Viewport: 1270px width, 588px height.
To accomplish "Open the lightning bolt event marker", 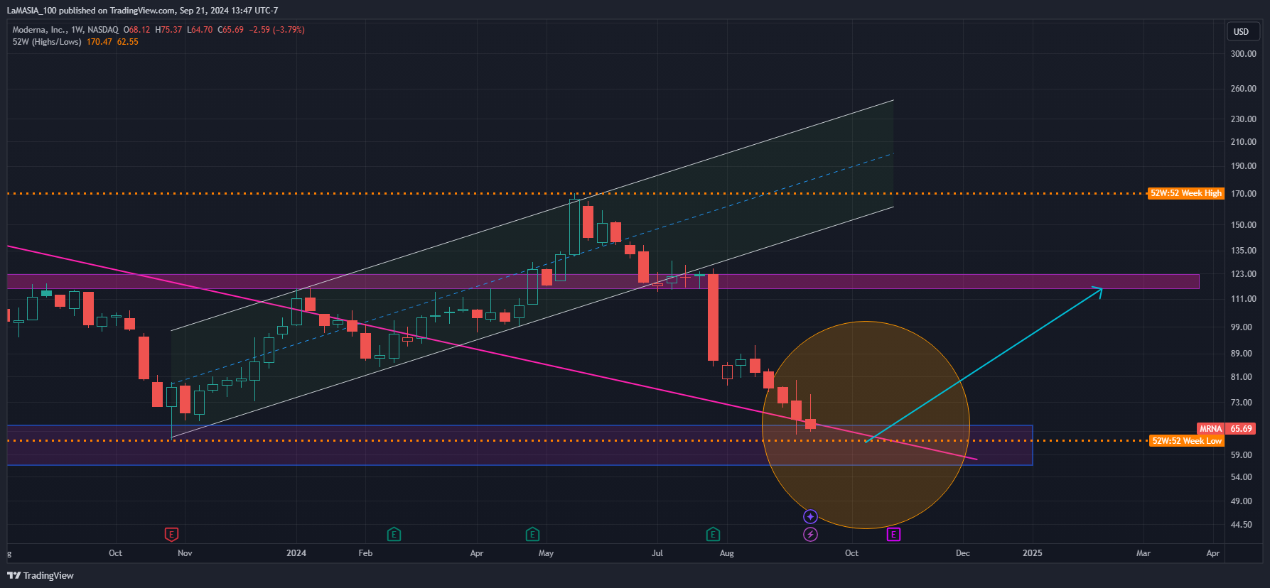I will tap(810, 534).
